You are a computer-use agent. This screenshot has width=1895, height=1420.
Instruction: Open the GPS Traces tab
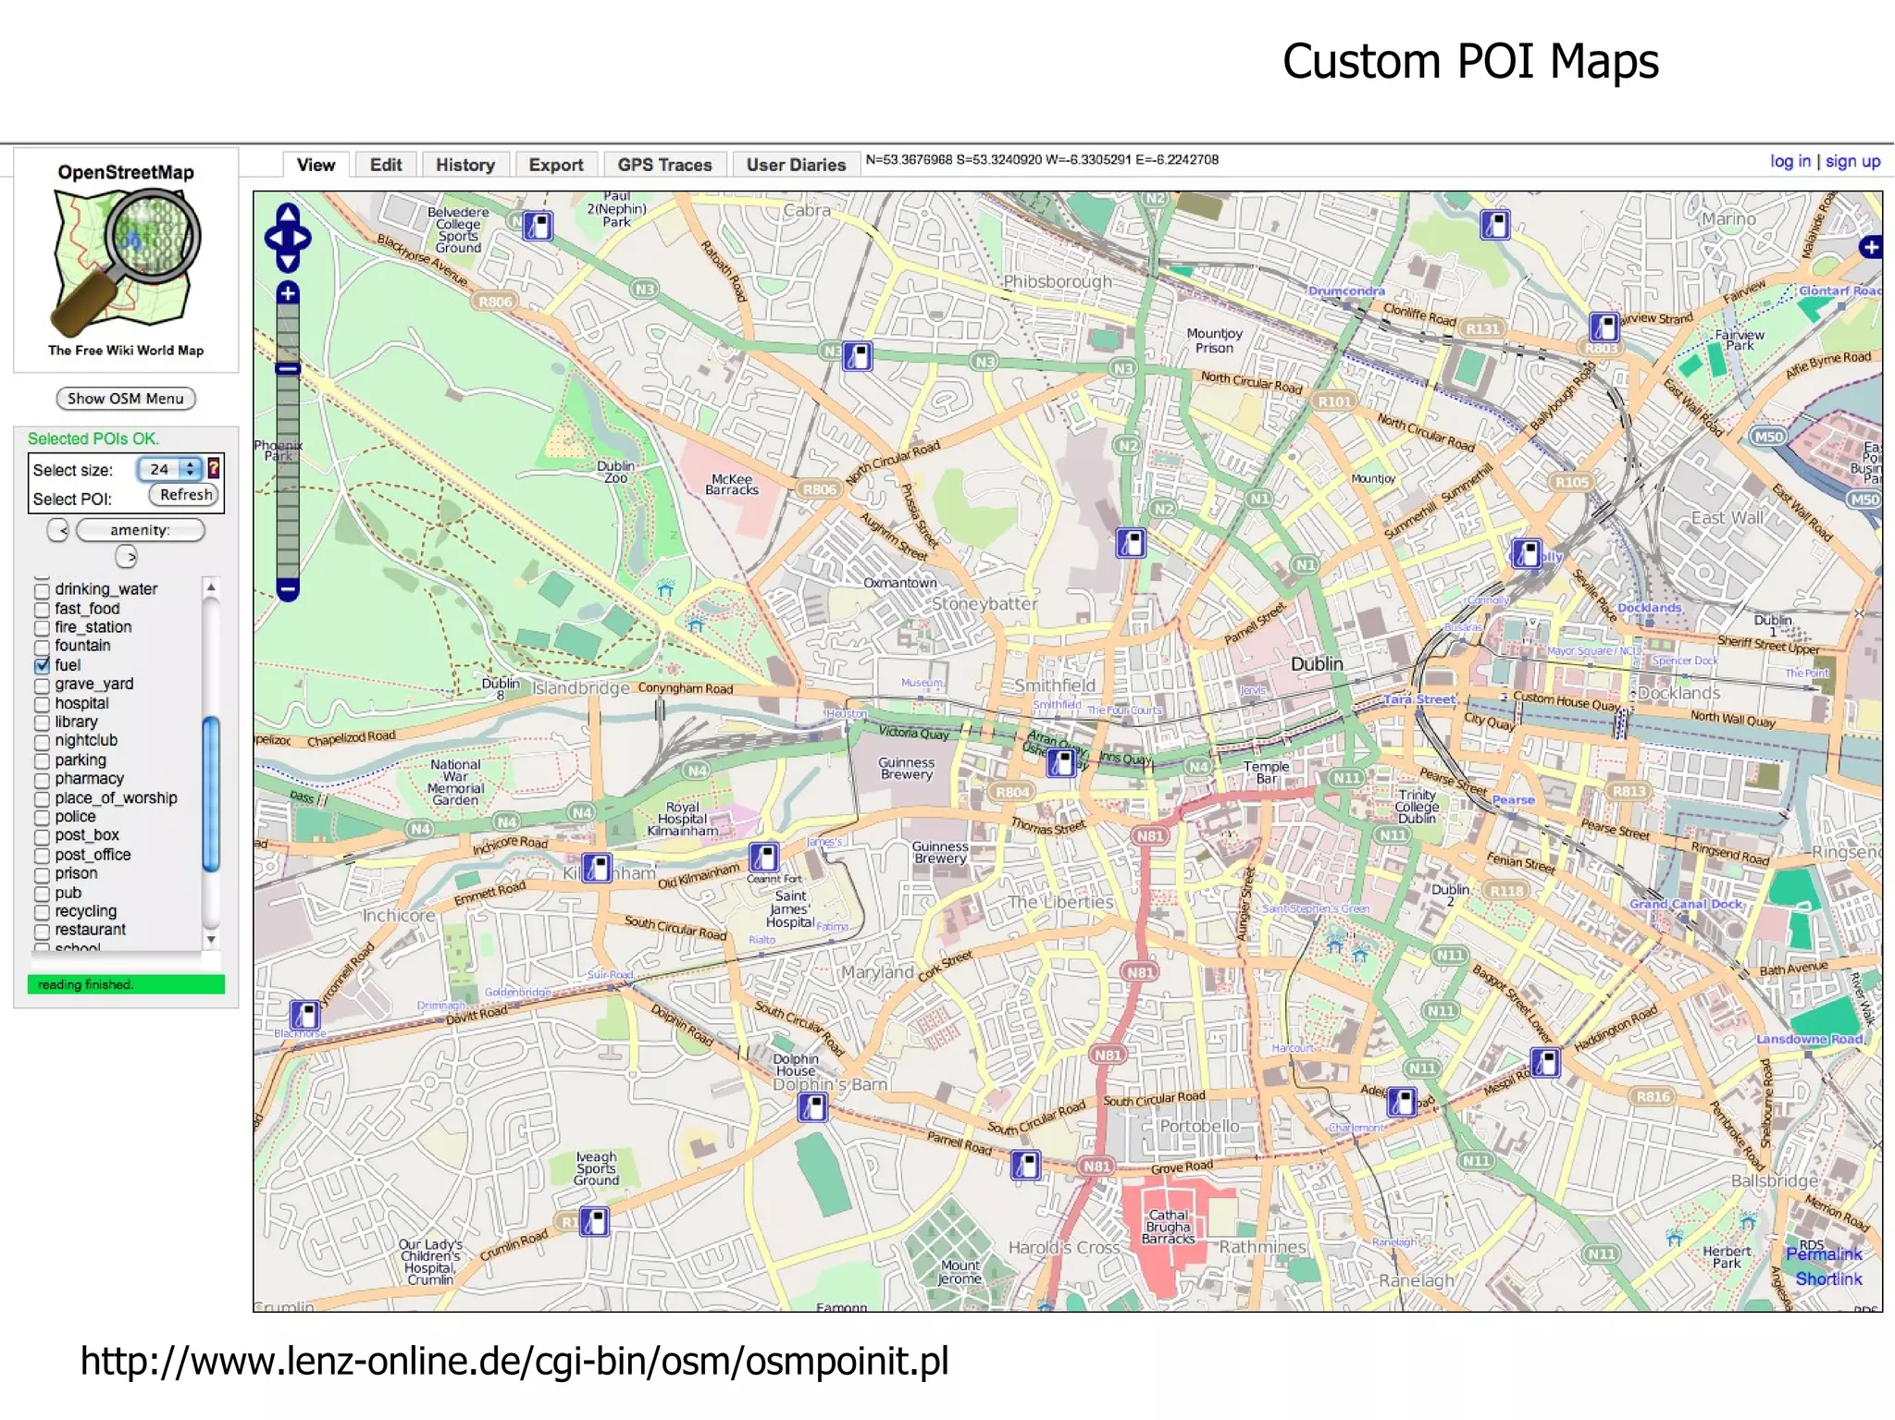[x=664, y=165]
